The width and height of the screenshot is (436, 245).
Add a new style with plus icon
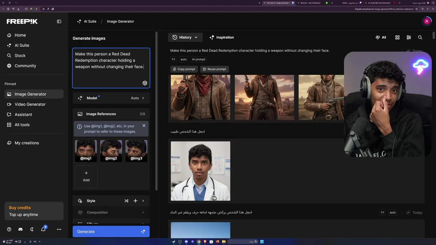(135, 201)
